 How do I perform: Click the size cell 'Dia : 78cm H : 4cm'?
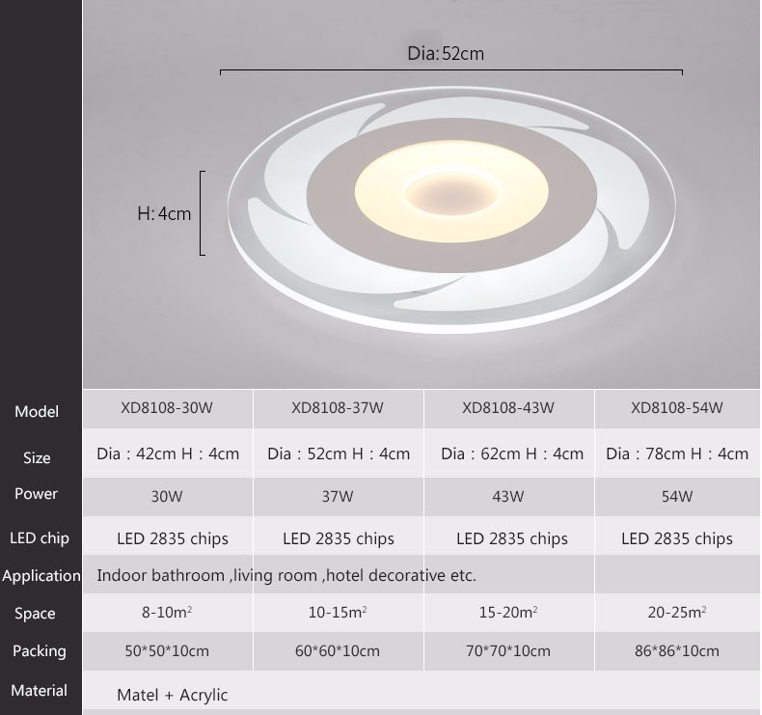click(x=677, y=454)
